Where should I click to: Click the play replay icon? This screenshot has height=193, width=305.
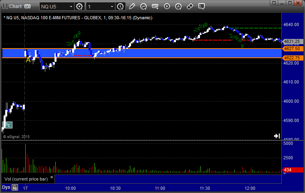point(167,6)
